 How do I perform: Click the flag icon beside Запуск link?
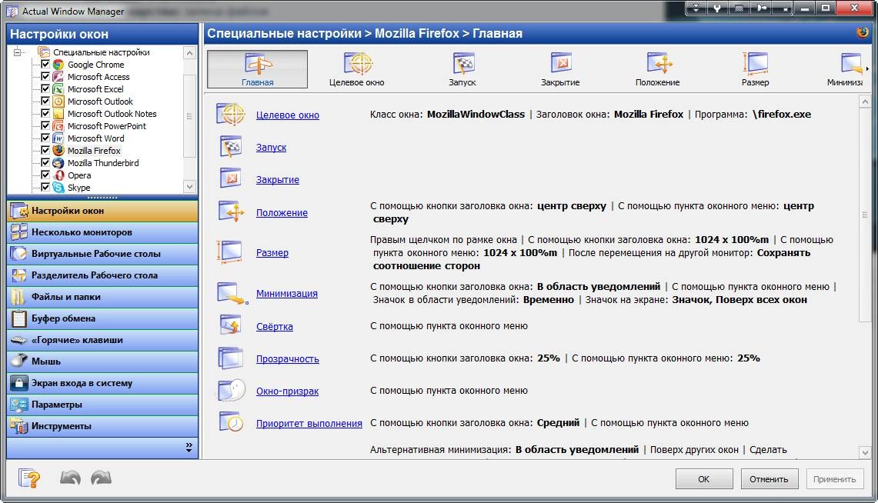(x=232, y=147)
